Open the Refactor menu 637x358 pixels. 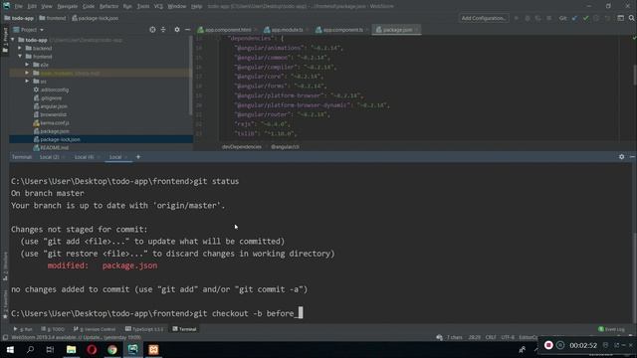tap(108, 6)
